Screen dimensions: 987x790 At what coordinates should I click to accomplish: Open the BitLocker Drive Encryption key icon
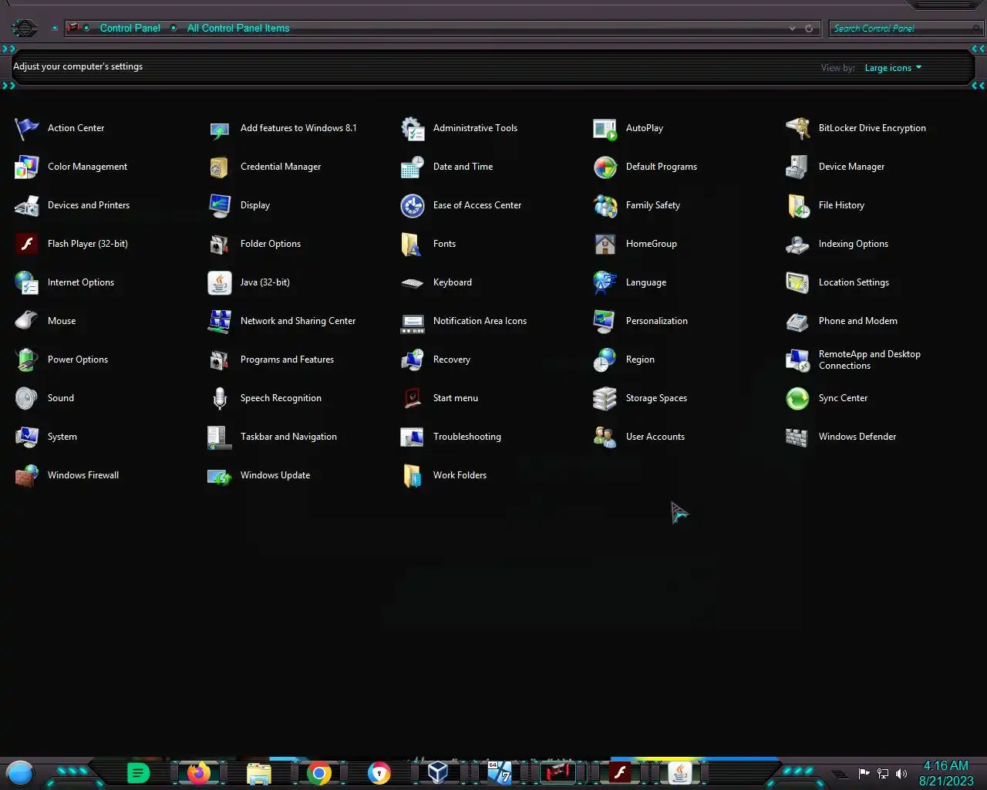coord(798,128)
